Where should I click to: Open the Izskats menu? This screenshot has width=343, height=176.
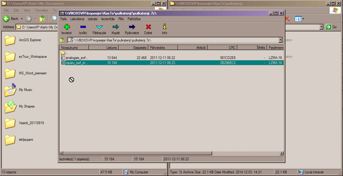point(93,19)
